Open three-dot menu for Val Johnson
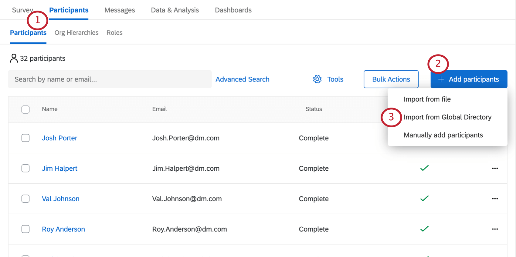 495,199
